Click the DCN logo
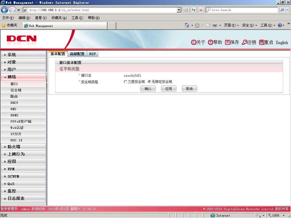 22,39
